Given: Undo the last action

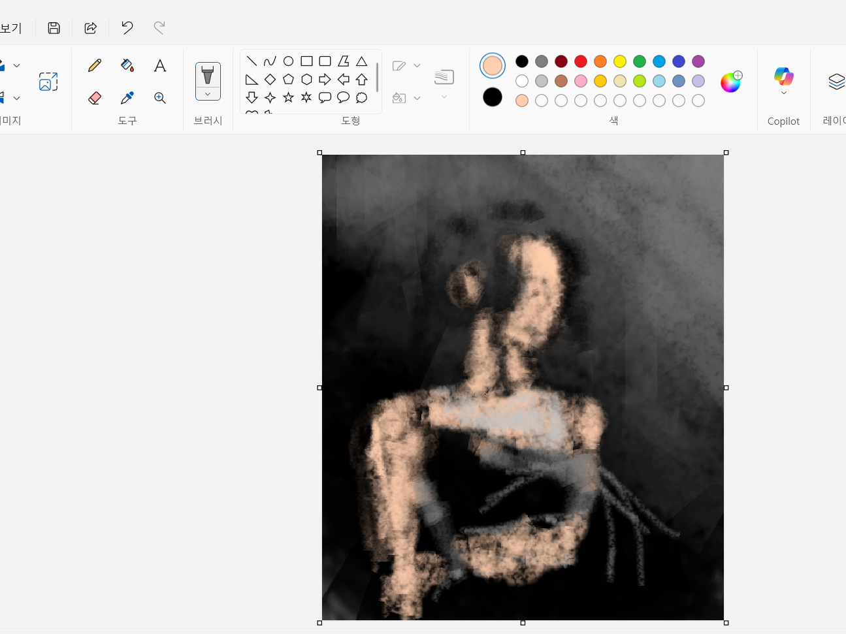Looking at the screenshot, I should 127,27.
